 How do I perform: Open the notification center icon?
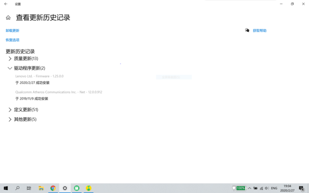tap(302, 188)
